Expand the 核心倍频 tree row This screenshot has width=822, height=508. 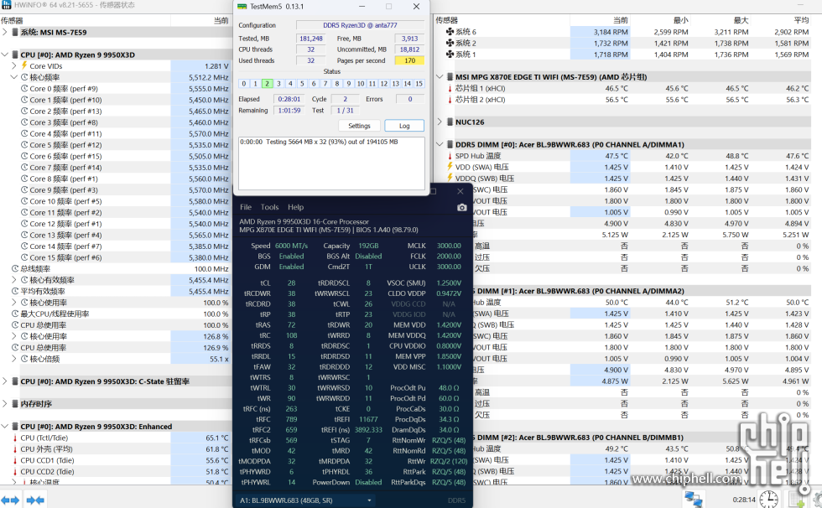coord(14,359)
